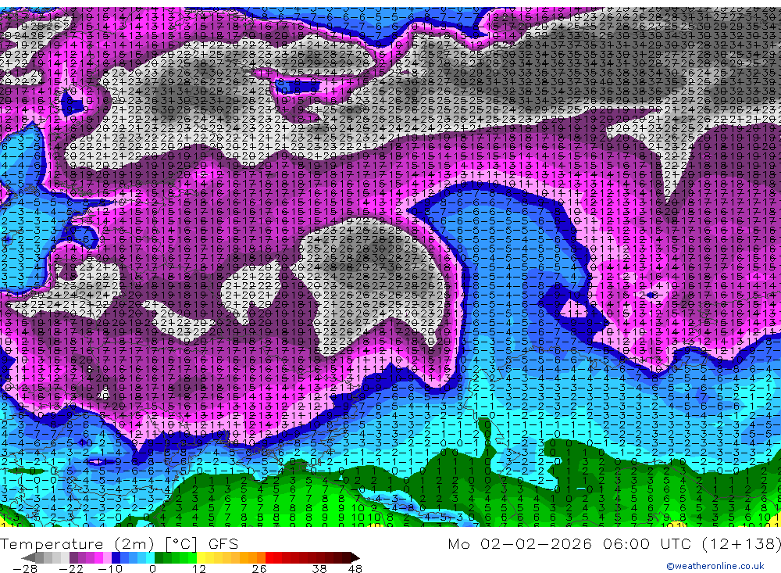
Task: Click the dark purple swatch above '-22'
Action: point(73,558)
